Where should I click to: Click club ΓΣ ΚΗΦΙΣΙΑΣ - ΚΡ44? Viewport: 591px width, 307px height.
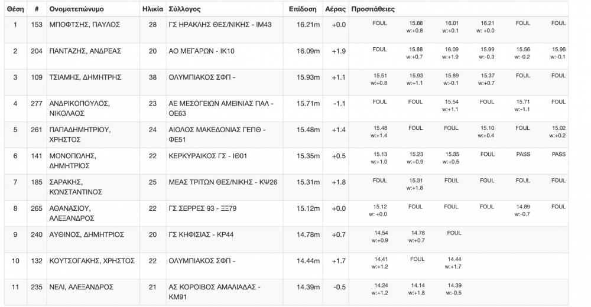[x=201, y=234]
